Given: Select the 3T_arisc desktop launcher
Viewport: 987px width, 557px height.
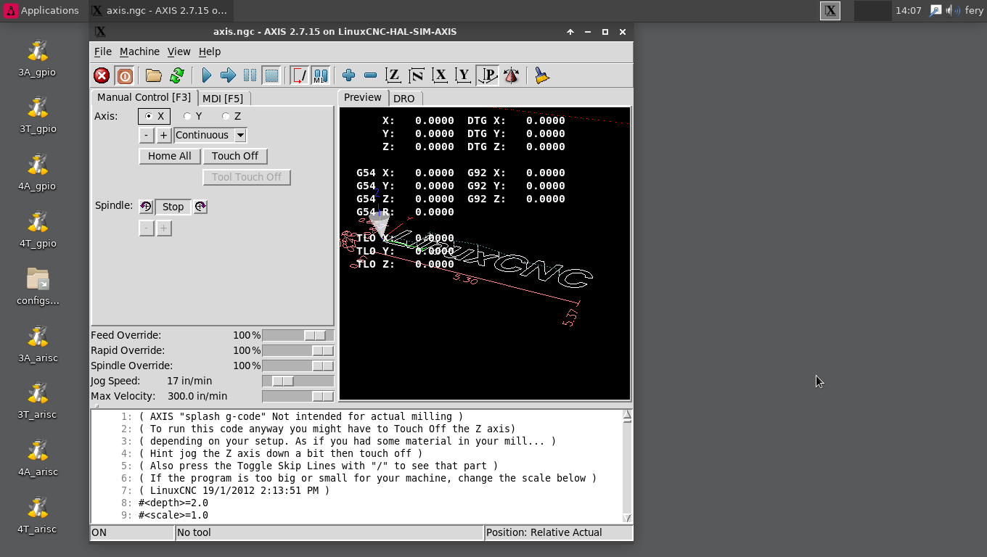Looking at the screenshot, I should pyautogui.click(x=37, y=400).
